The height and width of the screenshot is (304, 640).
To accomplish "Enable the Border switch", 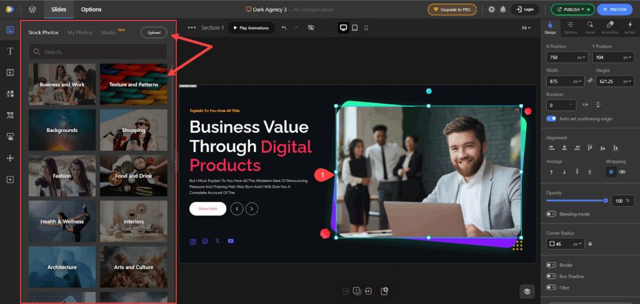I will coord(551,265).
